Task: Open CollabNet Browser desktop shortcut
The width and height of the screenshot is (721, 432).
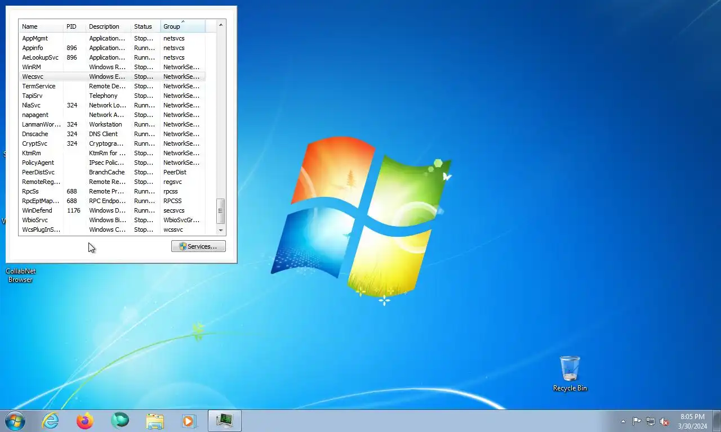Action: [x=20, y=275]
